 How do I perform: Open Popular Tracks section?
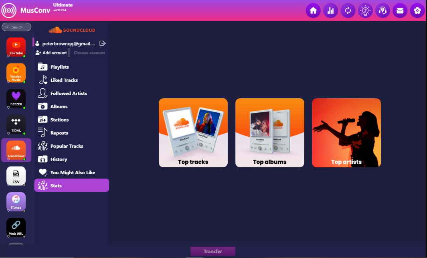coord(72,146)
